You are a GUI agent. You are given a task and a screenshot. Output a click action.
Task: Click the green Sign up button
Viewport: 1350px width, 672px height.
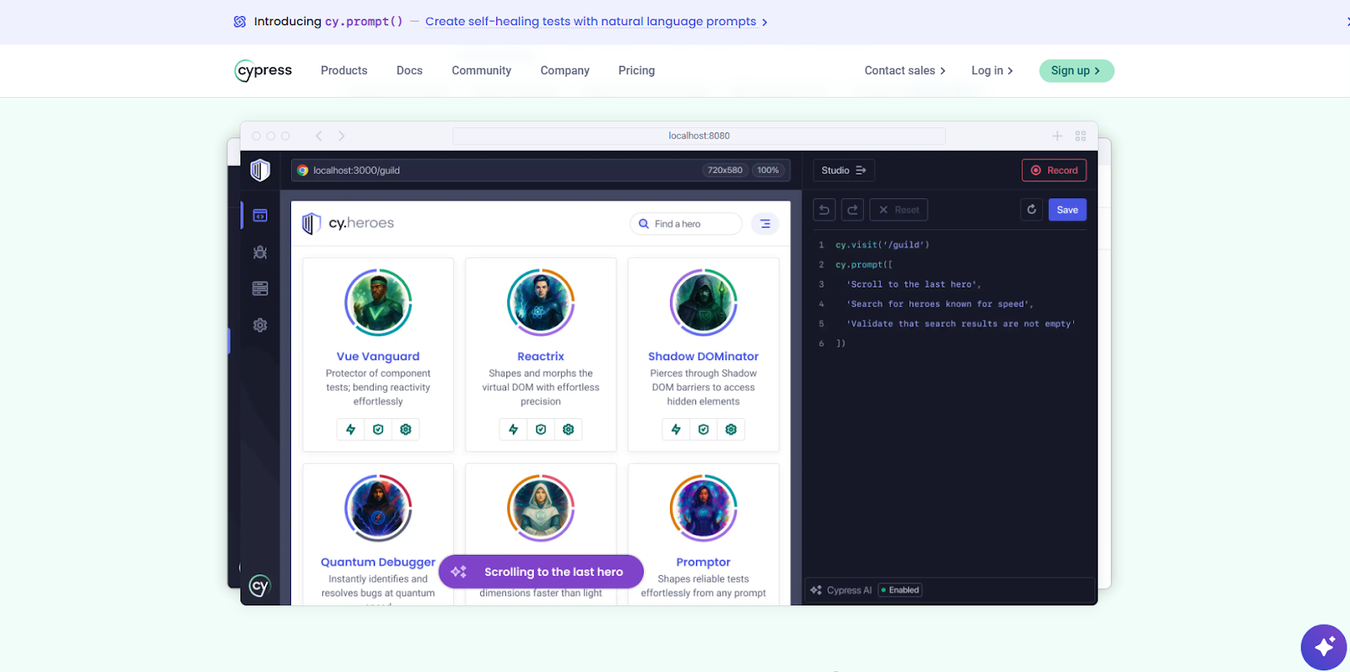(1077, 71)
